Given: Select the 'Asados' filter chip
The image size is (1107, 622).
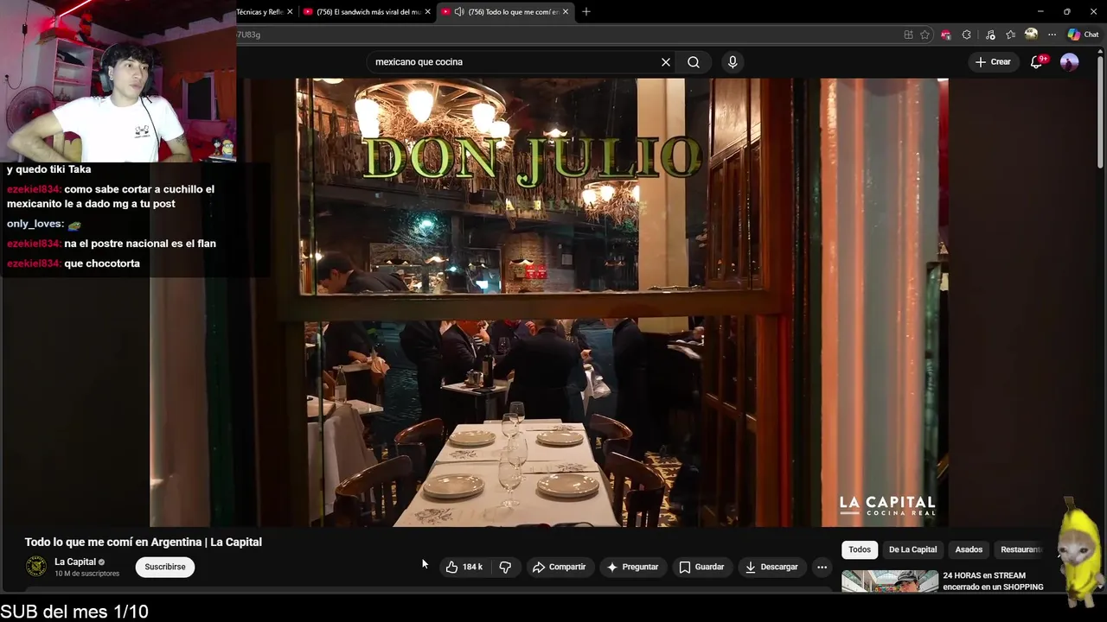Looking at the screenshot, I should (969, 549).
